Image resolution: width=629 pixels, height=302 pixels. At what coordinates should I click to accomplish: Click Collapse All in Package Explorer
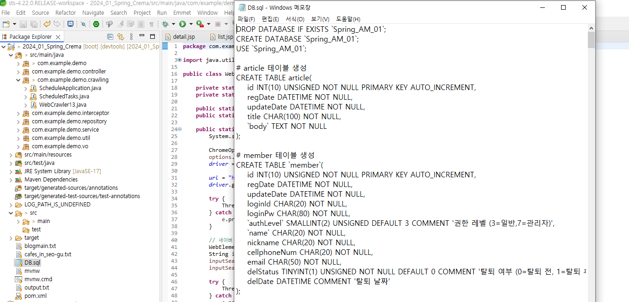click(110, 36)
